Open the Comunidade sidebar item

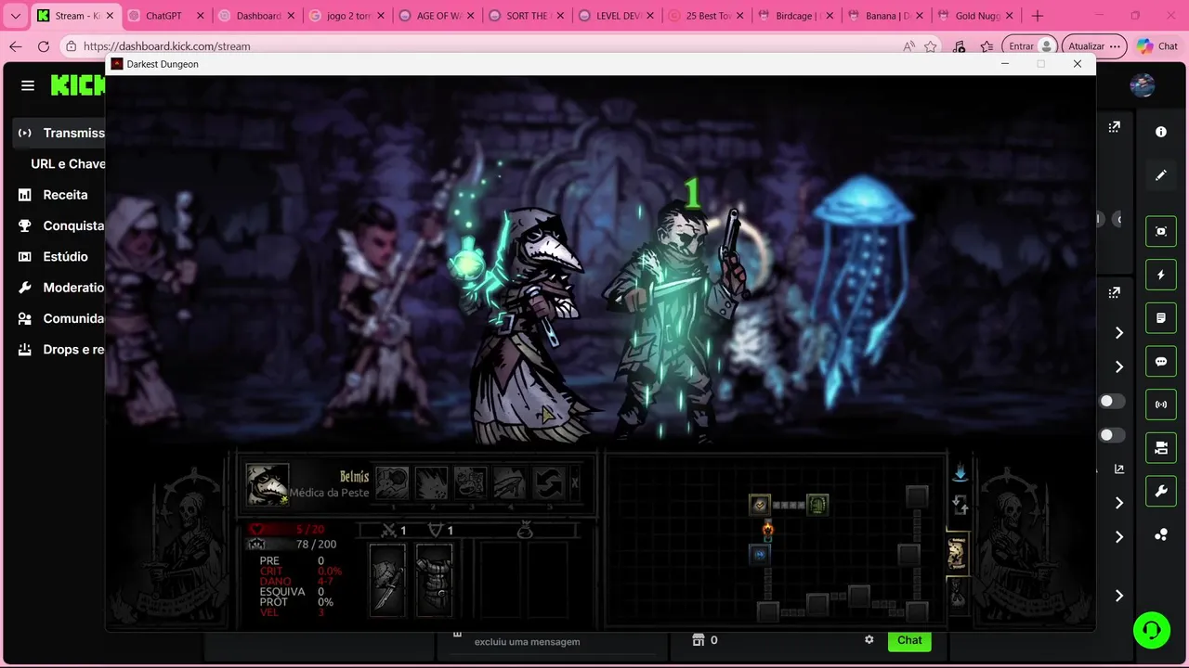coord(62,318)
